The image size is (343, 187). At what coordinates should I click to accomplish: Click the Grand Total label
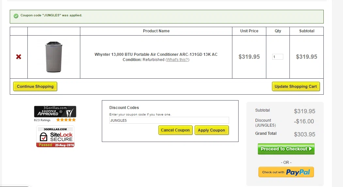tap(266, 133)
